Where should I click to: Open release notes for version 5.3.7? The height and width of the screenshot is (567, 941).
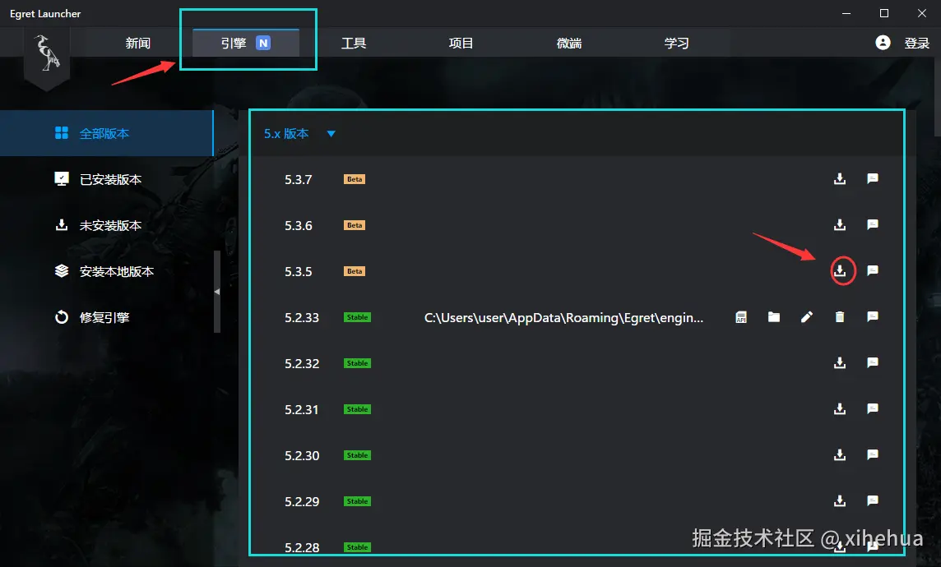[873, 178]
